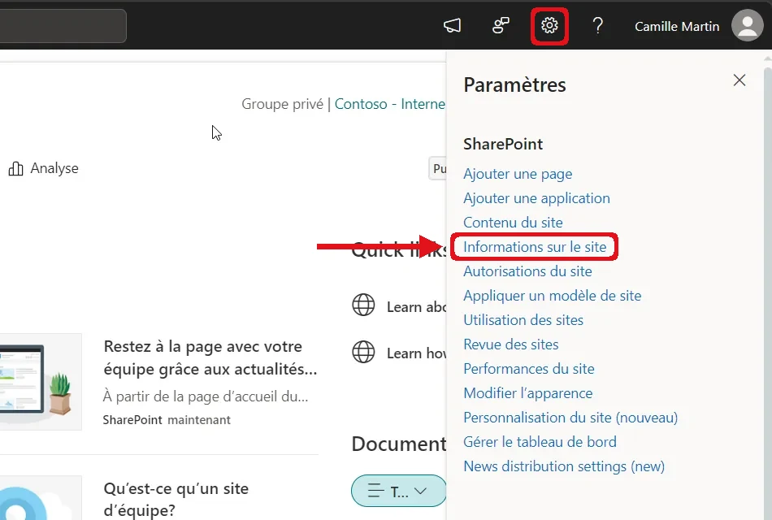Open the Settings gear icon
This screenshot has width=772, height=520.
[549, 26]
